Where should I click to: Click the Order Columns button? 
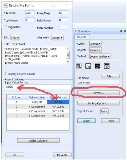point(38,141)
